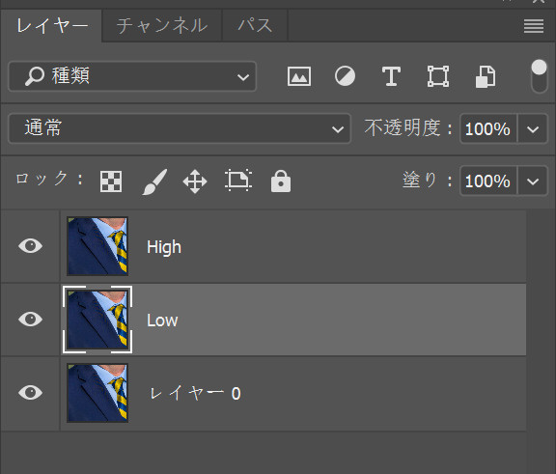Filter layers by smart object icon
The width and height of the screenshot is (556, 474).
[x=486, y=76]
